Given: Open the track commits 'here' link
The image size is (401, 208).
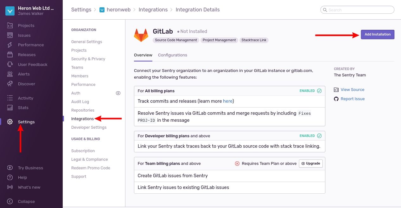Looking at the screenshot, I should [x=228, y=101].
